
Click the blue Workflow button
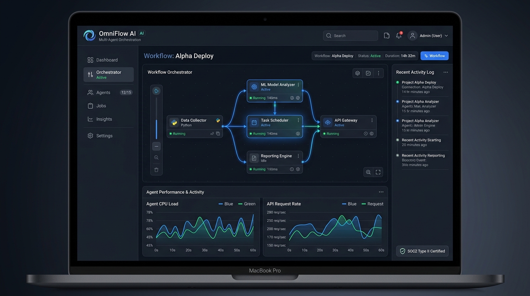click(x=434, y=56)
